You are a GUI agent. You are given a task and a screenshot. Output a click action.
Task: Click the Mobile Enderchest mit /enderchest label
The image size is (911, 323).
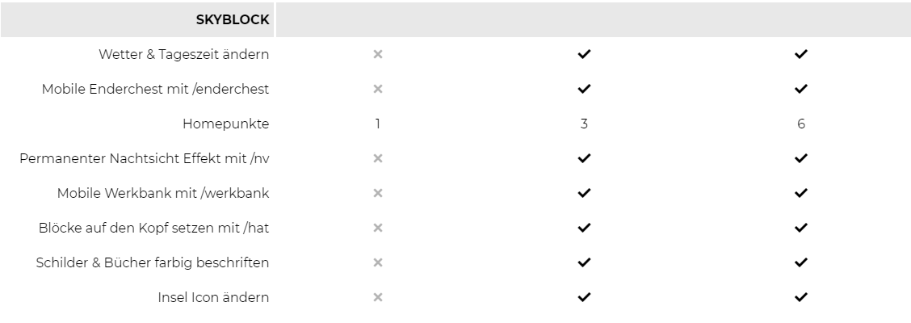[155, 89]
